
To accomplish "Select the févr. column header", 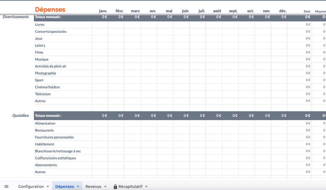I will click(x=119, y=11).
